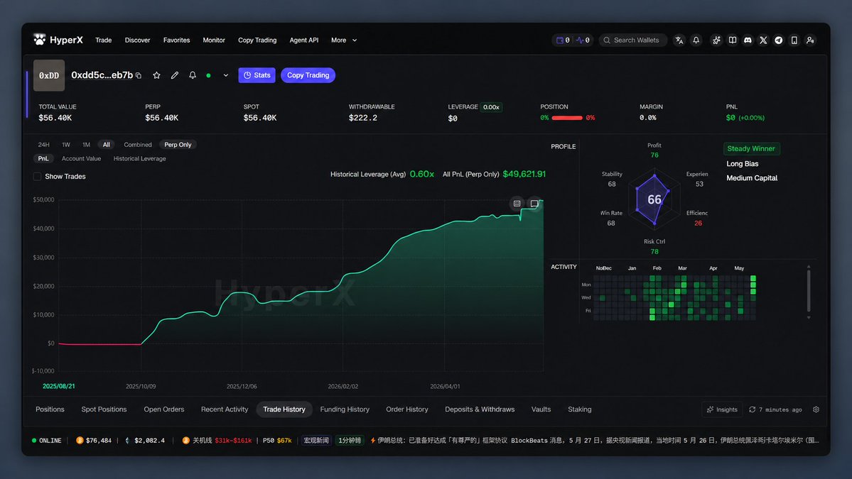Open the Discover menu

click(137, 40)
